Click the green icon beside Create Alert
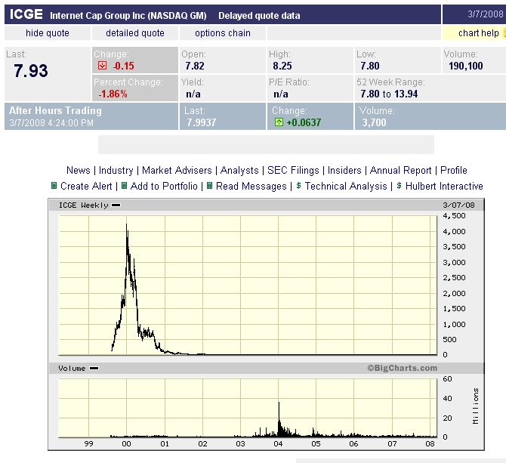Viewport: 506px width, 463px height. 54,186
